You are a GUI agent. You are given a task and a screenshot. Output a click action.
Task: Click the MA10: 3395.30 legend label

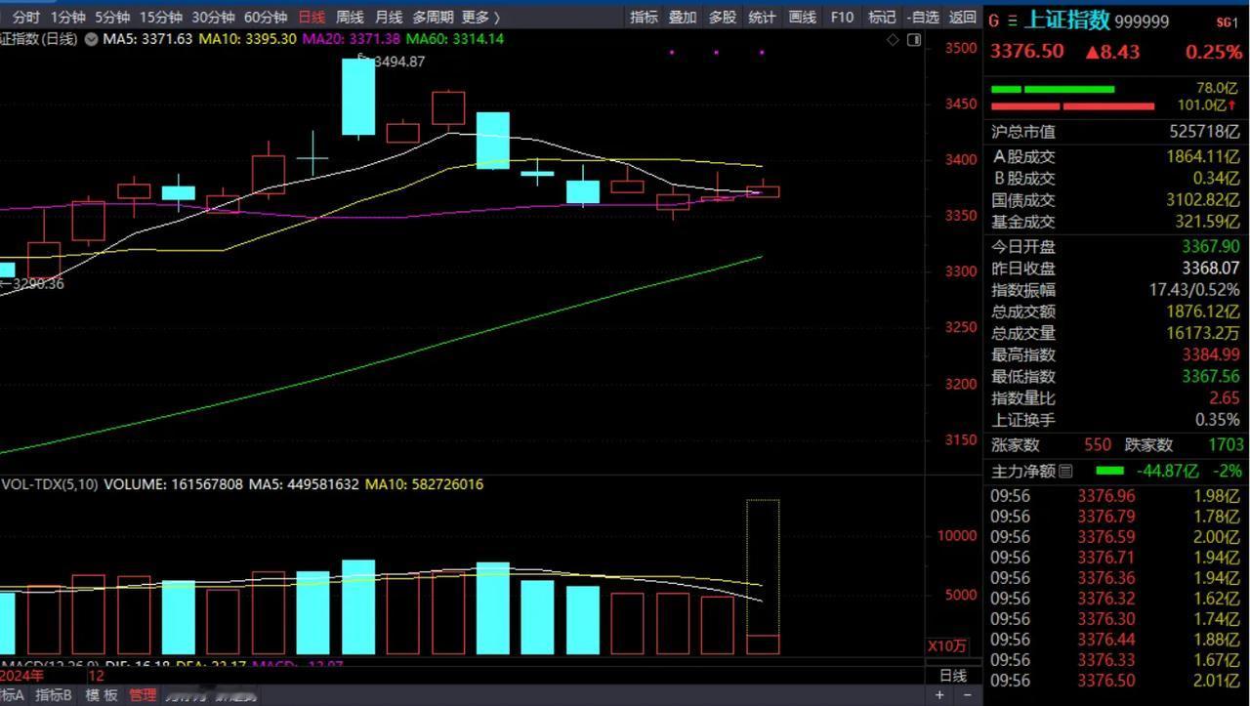pos(246,39)
